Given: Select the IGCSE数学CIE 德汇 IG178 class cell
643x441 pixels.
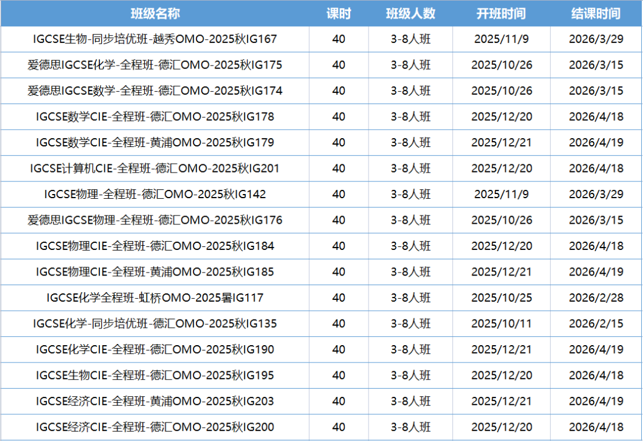Looking at the screenshot, I should (155, 117).
